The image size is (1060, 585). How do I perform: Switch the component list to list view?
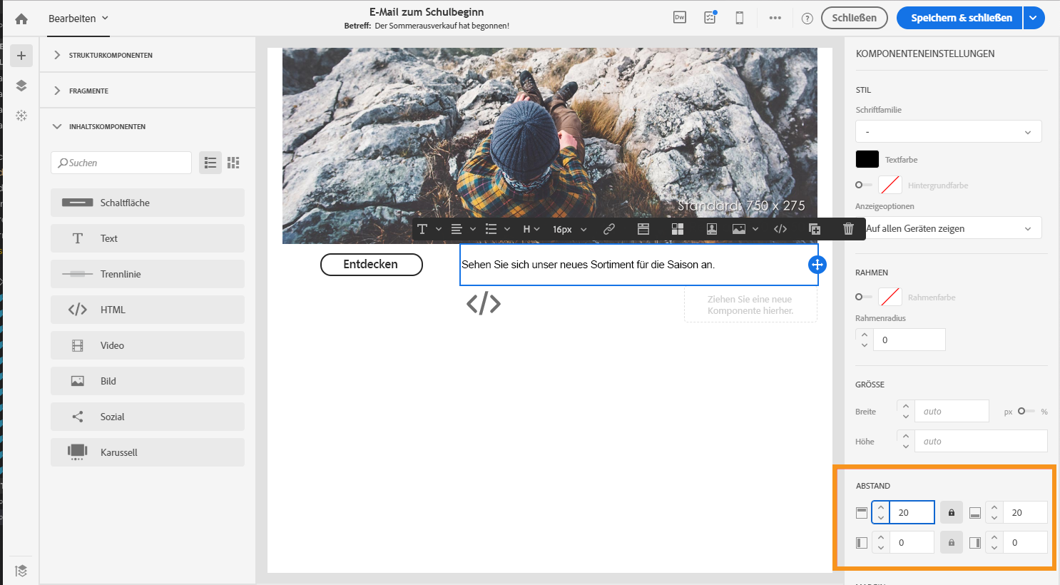click(x=210, y=163)
